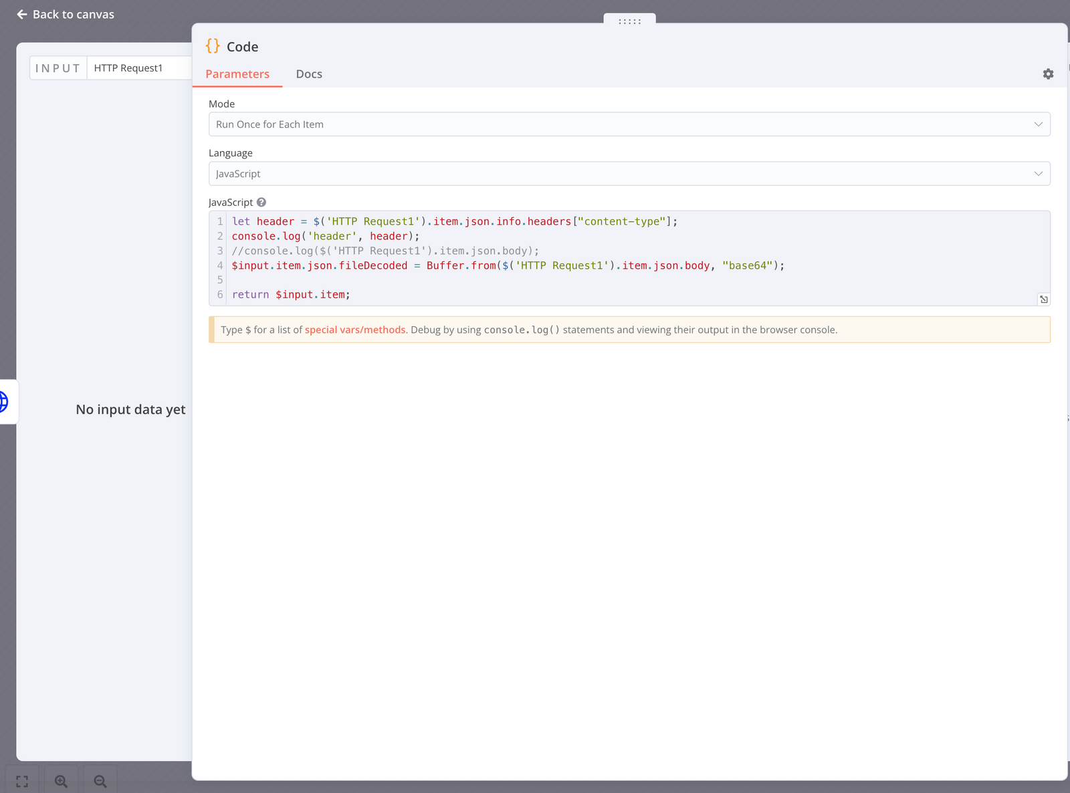Expand the code editor to full screen
The height and width of the screenshot is (793, 1070).
point(1043,300)
